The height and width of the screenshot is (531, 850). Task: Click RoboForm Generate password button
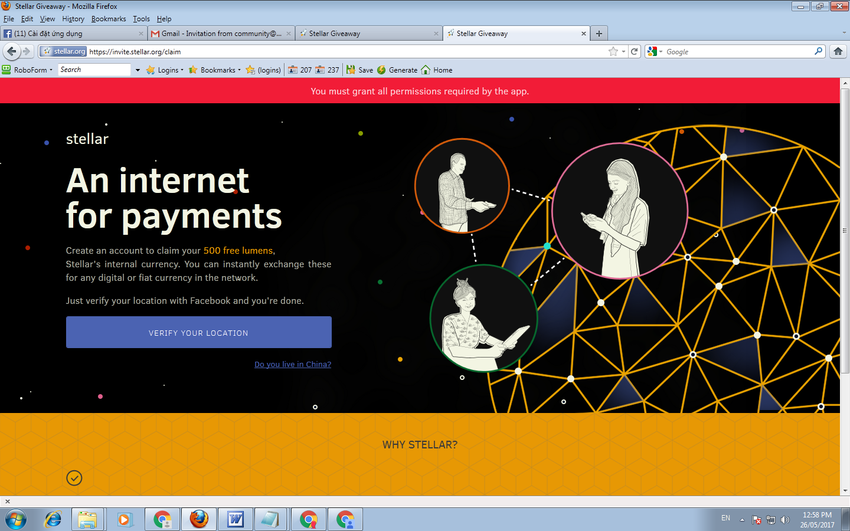[x=397, y=70]
